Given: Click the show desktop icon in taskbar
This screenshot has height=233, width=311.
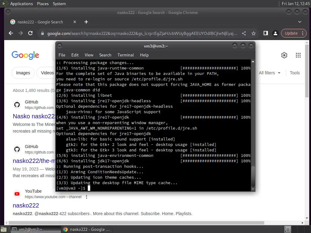Looking at the screenshot, I should [x=4, y=229].
